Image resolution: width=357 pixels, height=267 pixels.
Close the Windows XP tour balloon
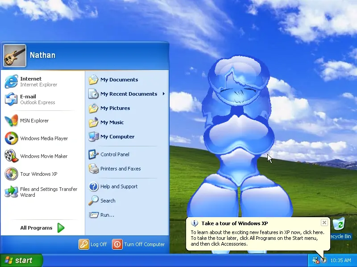[x=324, y=222]
